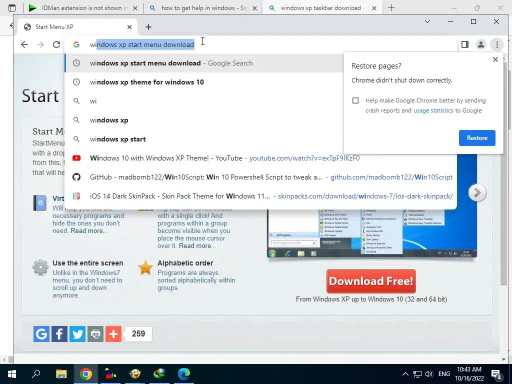
Task: Open the Windows Start button
Action: pyautogui.click(x=12, y=374)
